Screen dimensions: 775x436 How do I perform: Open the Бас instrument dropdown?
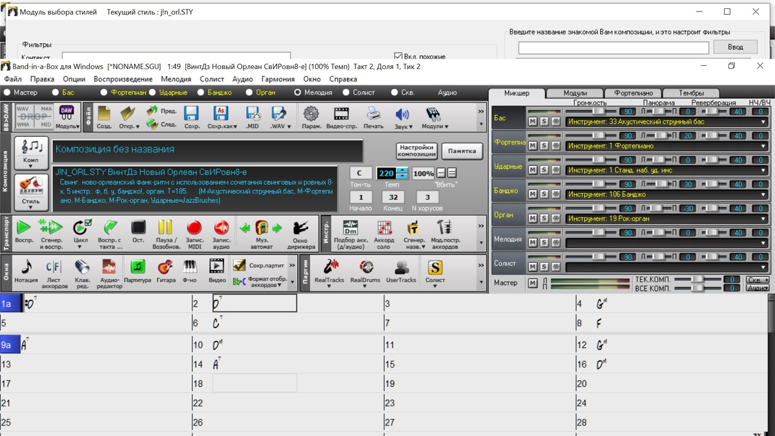[764, 121]
